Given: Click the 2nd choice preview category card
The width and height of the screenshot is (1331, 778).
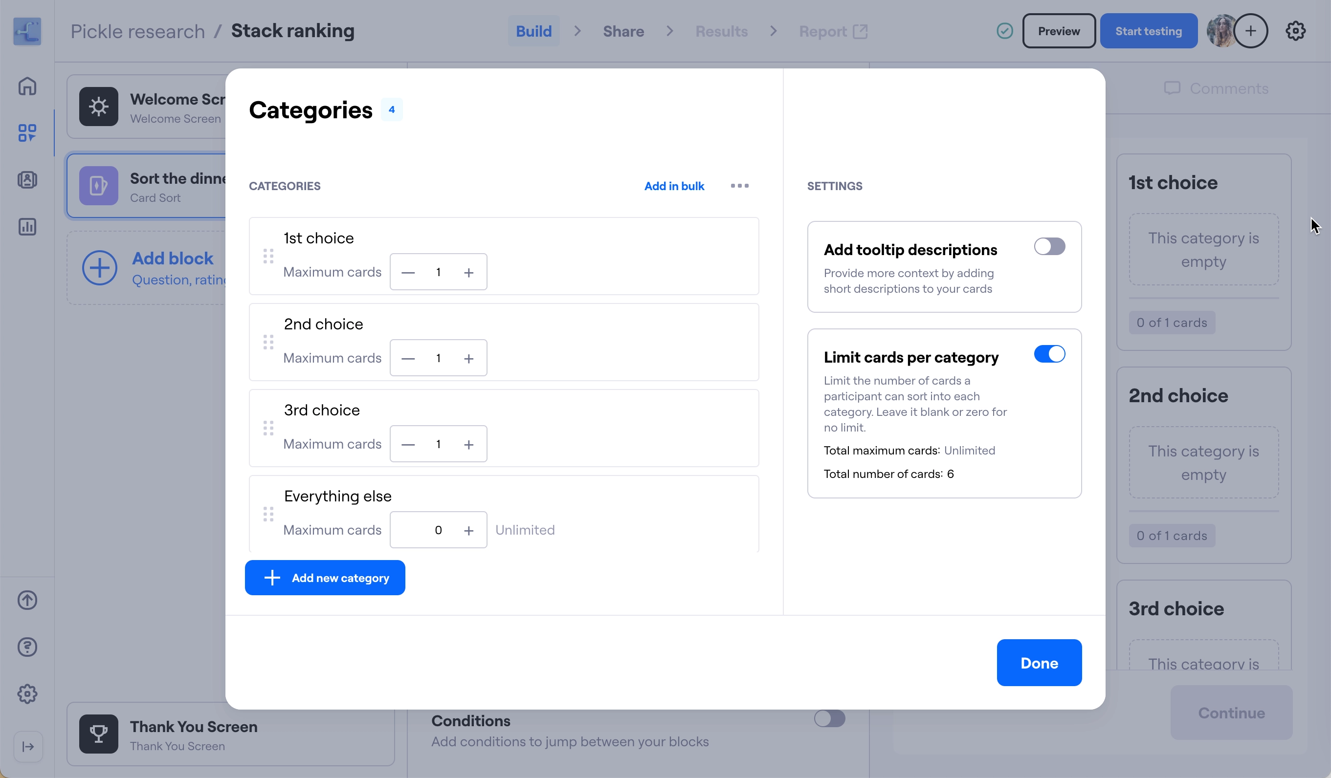Looking at the screenshot, I should [1204, 465].
